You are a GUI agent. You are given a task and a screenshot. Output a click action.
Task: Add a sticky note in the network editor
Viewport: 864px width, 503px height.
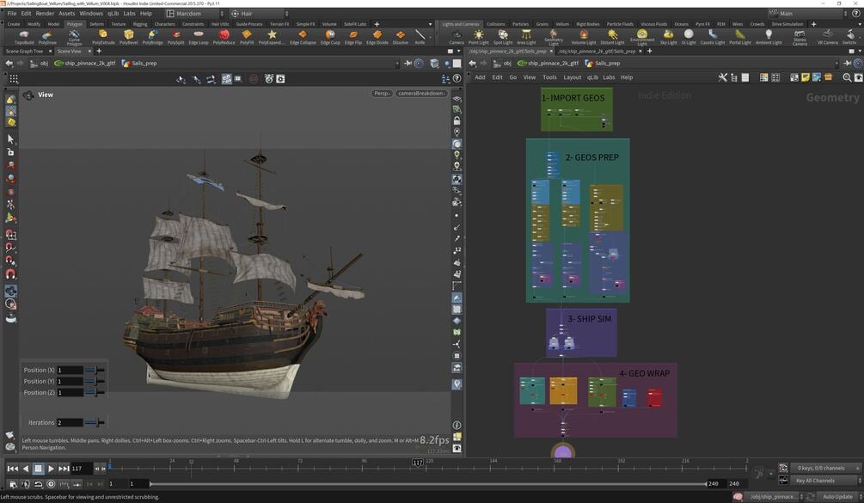click(x=805, y=77)
